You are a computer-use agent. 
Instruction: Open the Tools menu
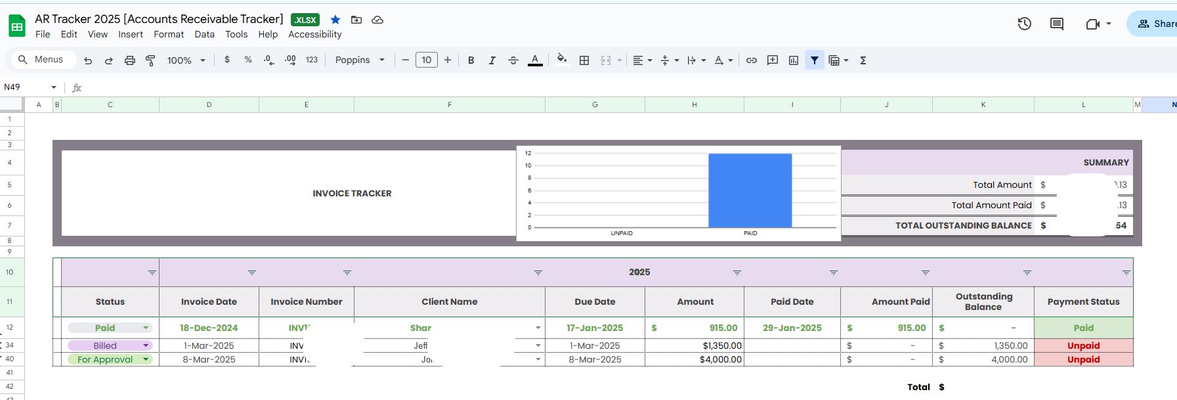tap(236, 34)
